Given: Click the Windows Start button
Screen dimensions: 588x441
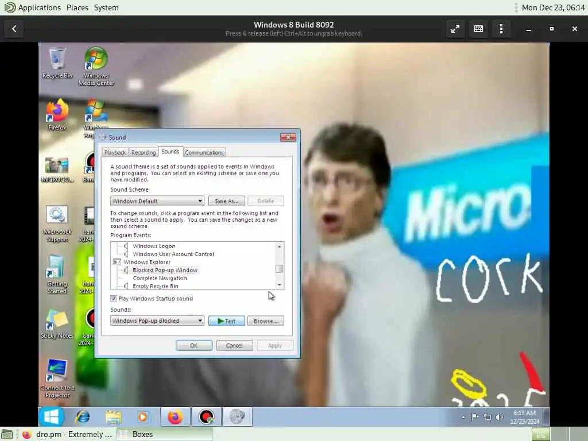Looking at the screenshot, I should 51,417.
